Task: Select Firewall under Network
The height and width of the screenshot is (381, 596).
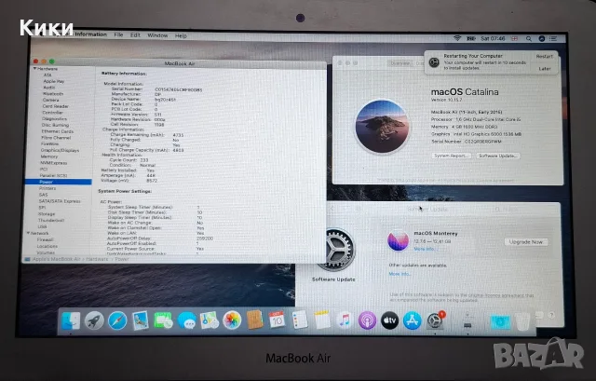Action: [46, 240]
